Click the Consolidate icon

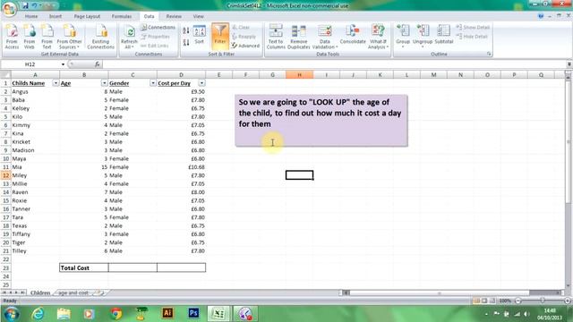pyautogui.click(x=353, y=35)
